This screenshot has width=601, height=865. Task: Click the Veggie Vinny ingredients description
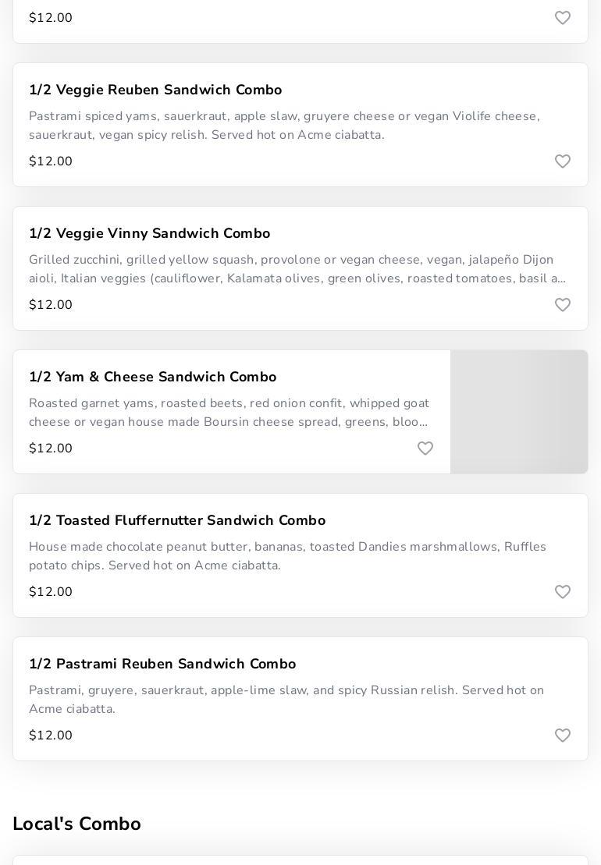tap(297, 269)
